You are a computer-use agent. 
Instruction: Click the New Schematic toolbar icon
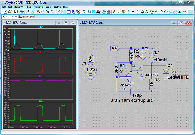pyautogui.click(x=5, y=12)
